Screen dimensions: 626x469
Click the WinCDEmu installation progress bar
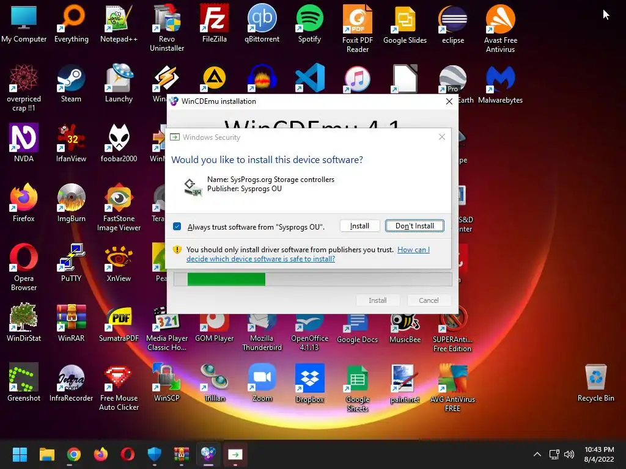[x=312, y=279]
